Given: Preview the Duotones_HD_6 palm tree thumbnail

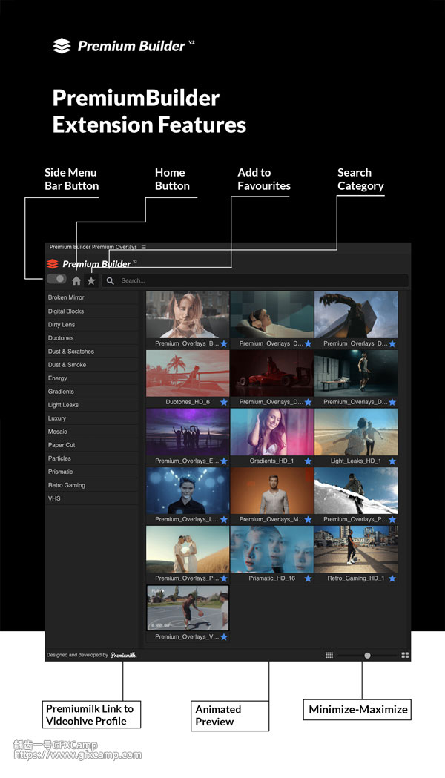Looking at the screenshot, I should [188, 373].
